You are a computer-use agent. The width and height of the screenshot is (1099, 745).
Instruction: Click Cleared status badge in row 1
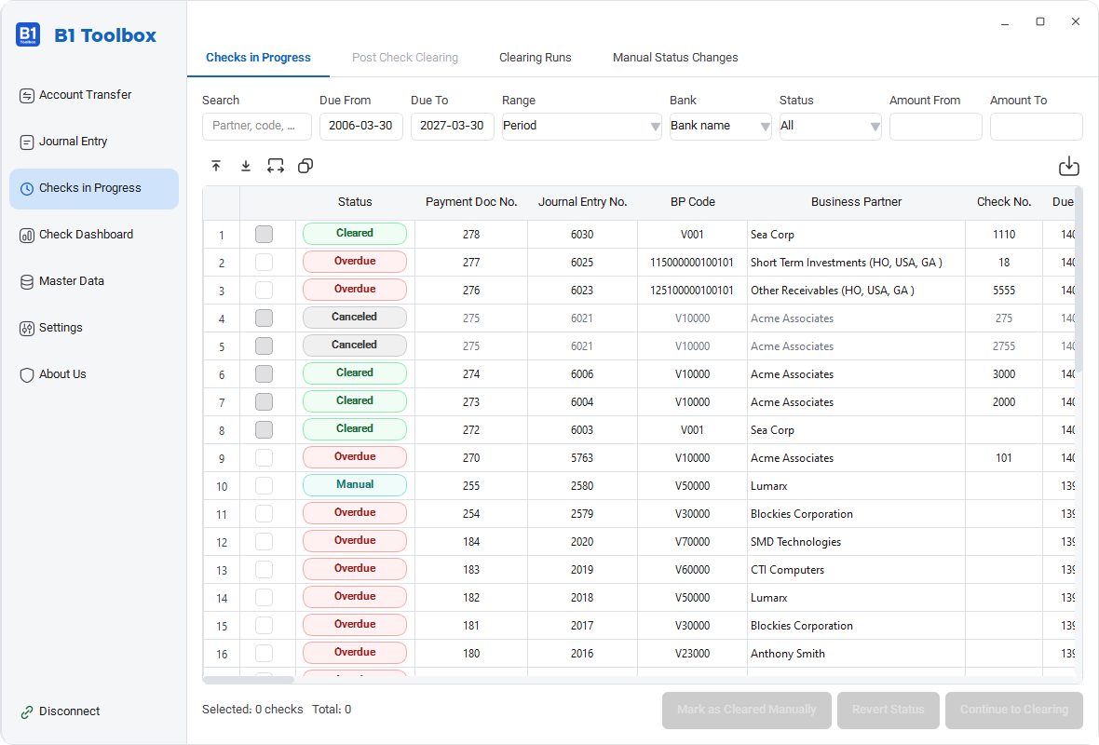(355, 234)
